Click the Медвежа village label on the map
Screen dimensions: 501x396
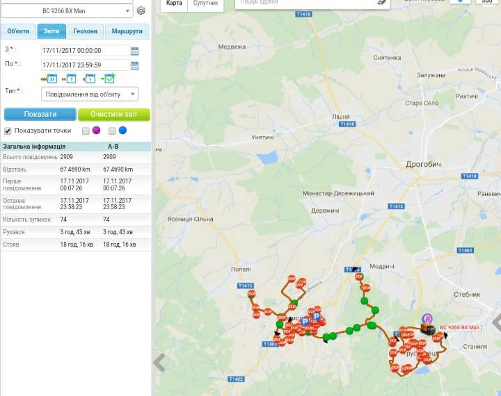pyautogui.click(x=232, y=47)
